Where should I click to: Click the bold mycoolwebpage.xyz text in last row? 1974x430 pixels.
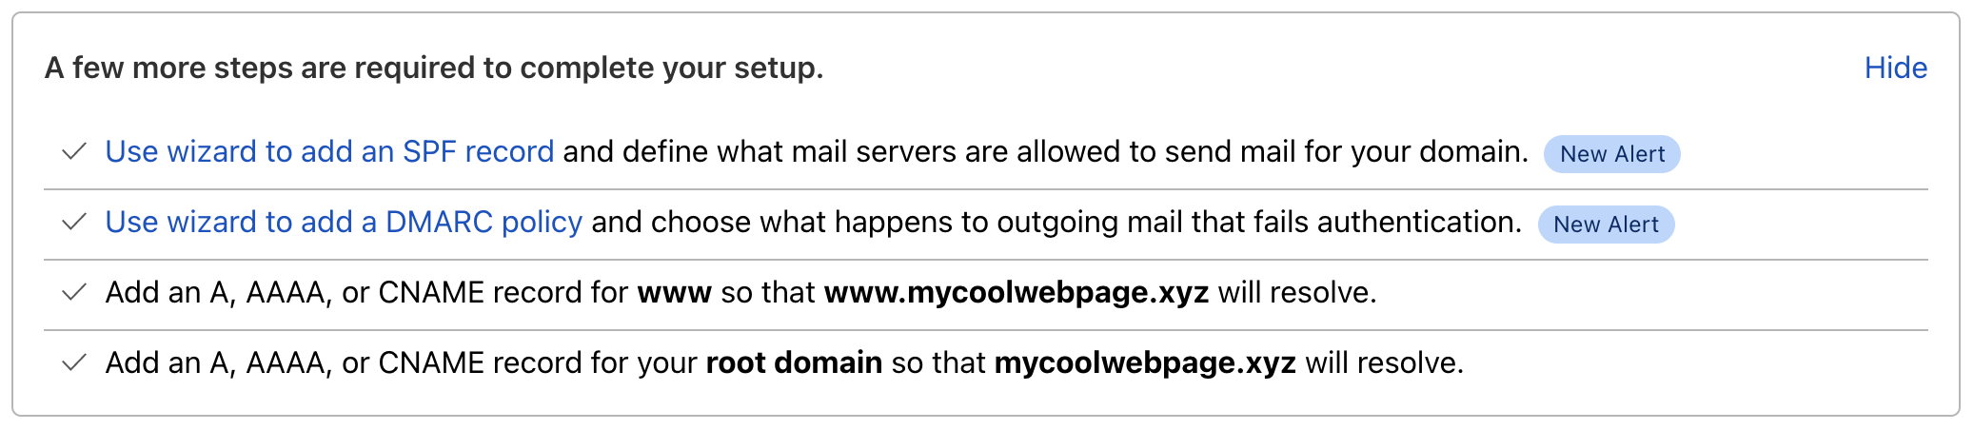click(1145, 363)
